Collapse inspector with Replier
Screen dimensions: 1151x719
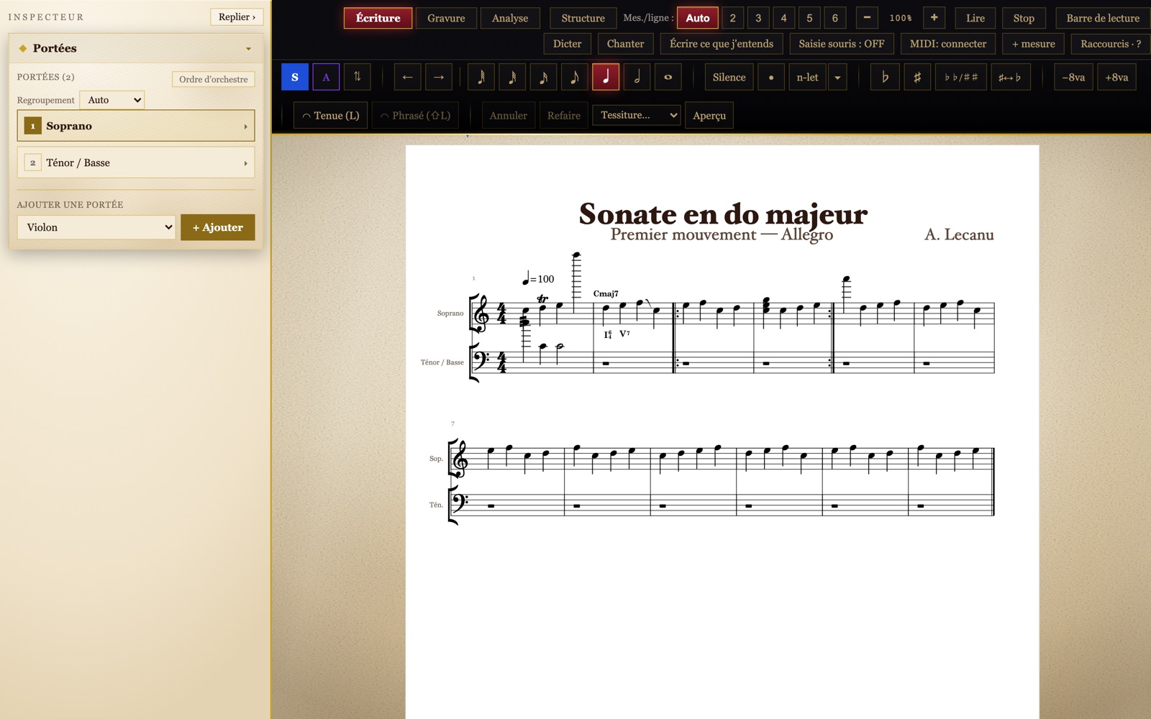pyautogui.click(x=237, y=17)
